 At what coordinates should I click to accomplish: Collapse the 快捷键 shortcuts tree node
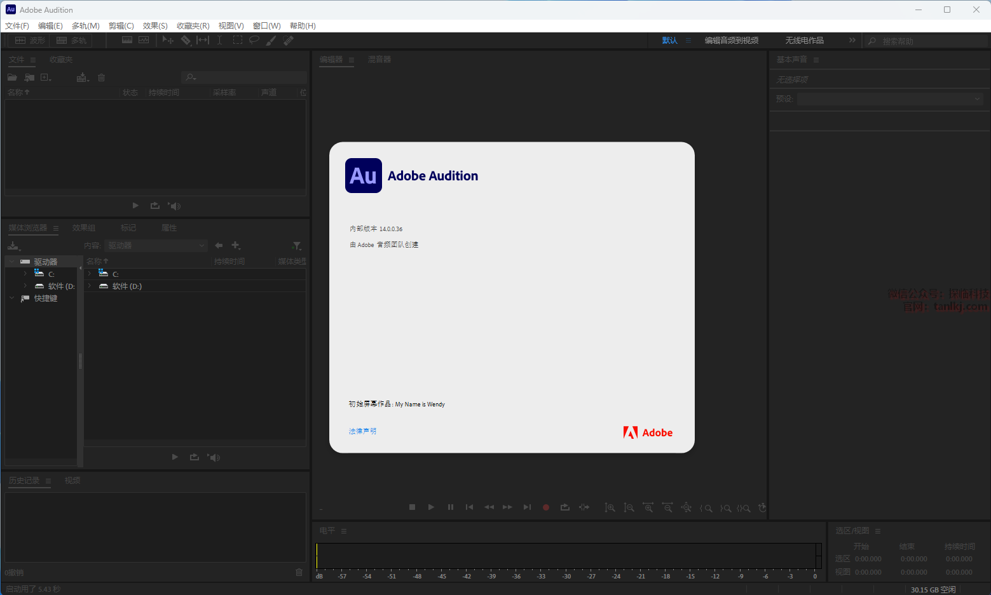12,298
